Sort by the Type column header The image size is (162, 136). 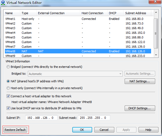point(28,13)
